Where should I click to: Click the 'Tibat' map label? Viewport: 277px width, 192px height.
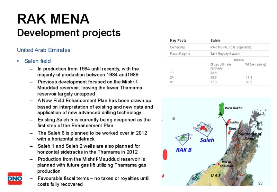coord(232,129)
